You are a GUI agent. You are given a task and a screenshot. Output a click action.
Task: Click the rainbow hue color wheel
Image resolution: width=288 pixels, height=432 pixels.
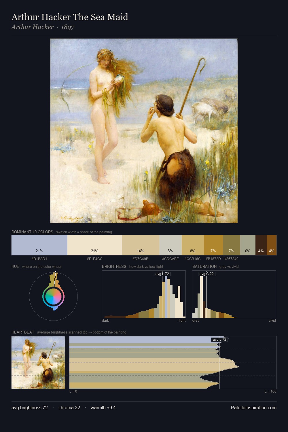(53, 296)
